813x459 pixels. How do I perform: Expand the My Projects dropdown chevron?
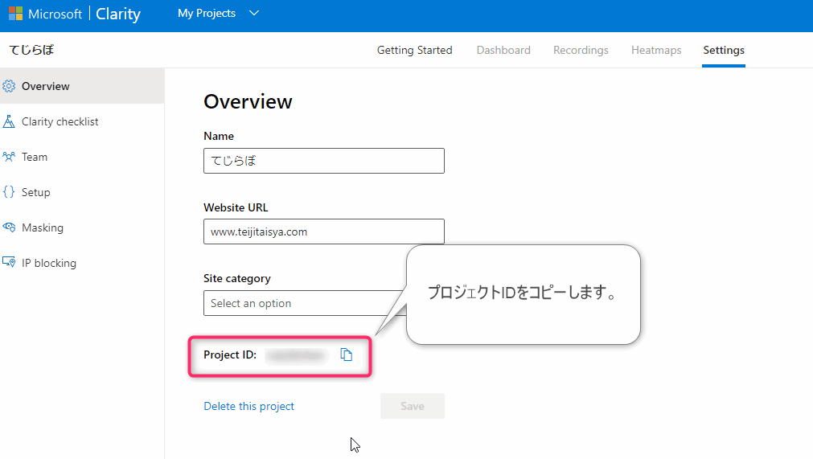tap(254, 13)
